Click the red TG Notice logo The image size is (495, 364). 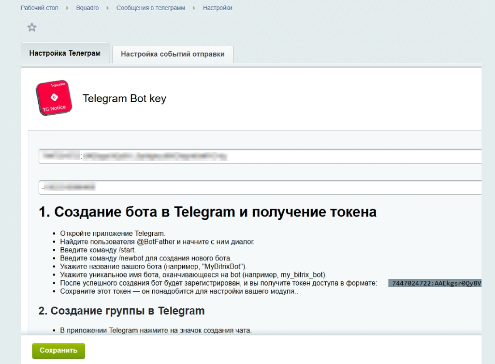[x=54, y=99]
